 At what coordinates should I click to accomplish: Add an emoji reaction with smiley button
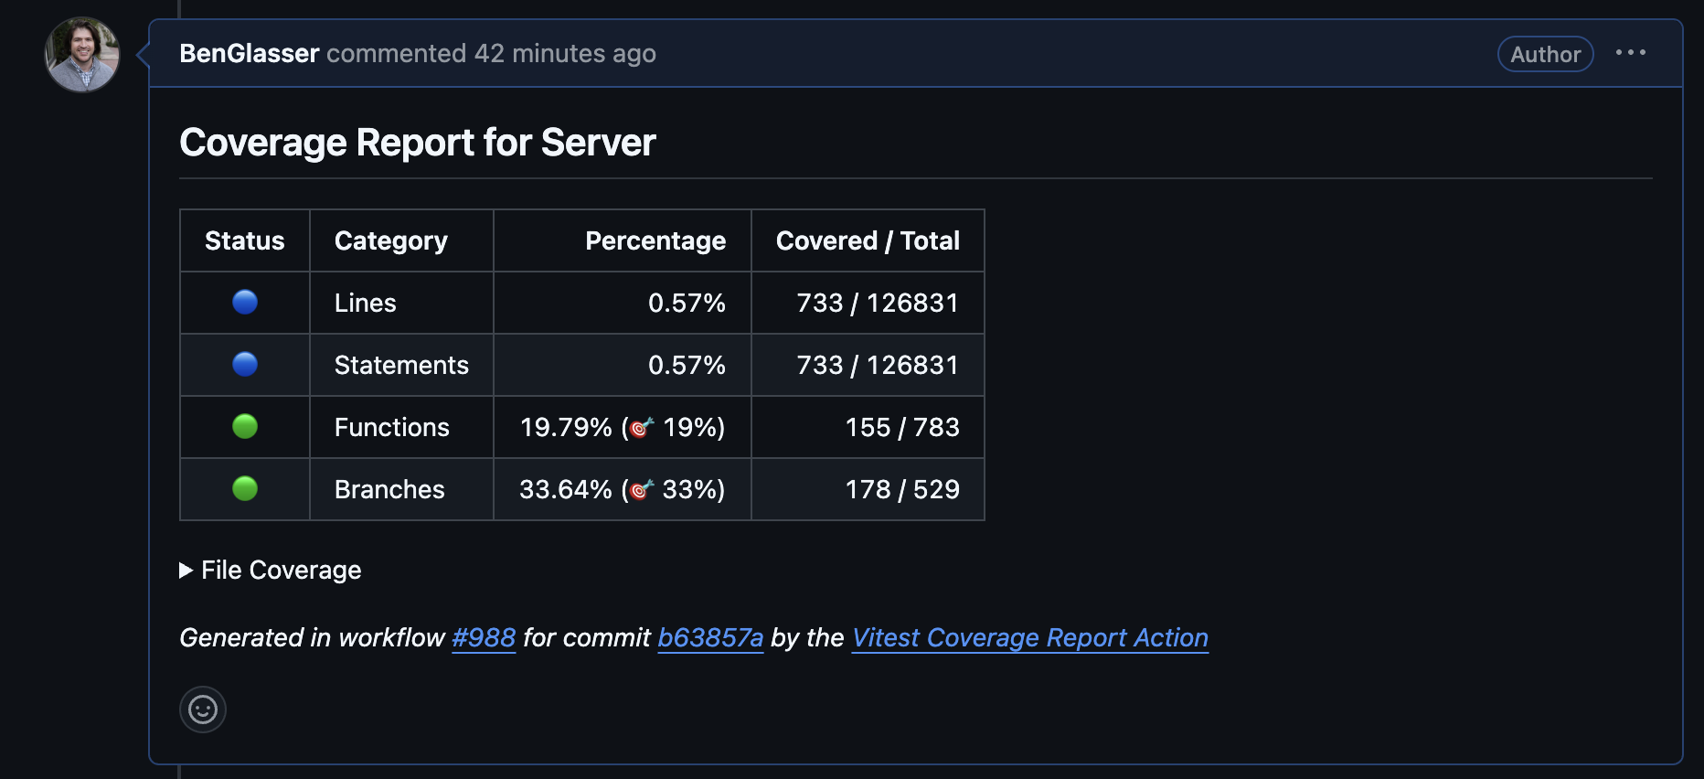(x=203, y=710)
